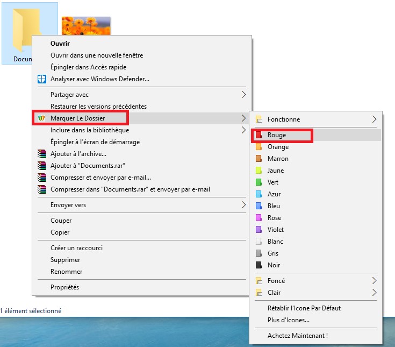Choose Renommer from the context menu
This screenshot has height=347, width=395.
pyautogui.click(x=66, y=272)
